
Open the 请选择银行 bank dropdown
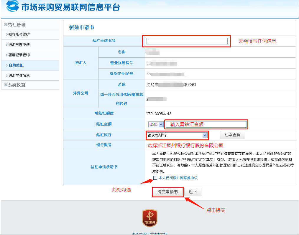(x=177, y=135)
